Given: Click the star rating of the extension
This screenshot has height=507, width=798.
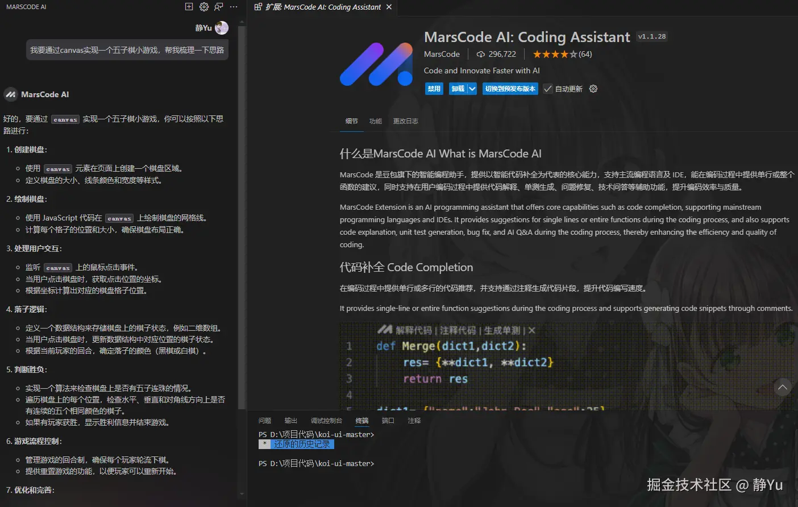Looking at the screenshot, I should pyautogui.click(x=555, y=55).
